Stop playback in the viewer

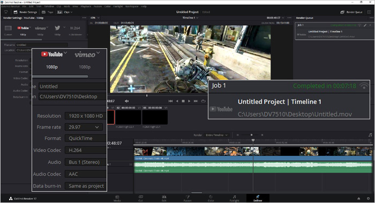point(183,101)
